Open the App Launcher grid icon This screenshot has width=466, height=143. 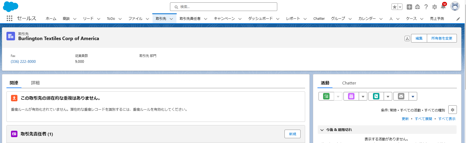pos(9,18)
